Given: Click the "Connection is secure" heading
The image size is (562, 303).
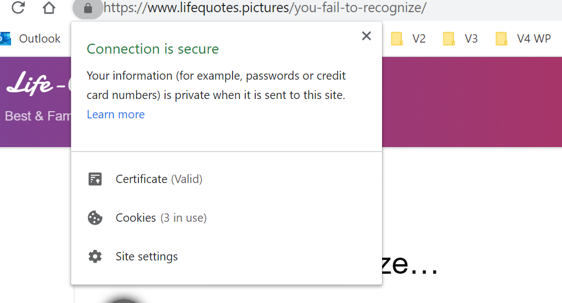Looking at the screenshot, I should click(x=153, y=49).
